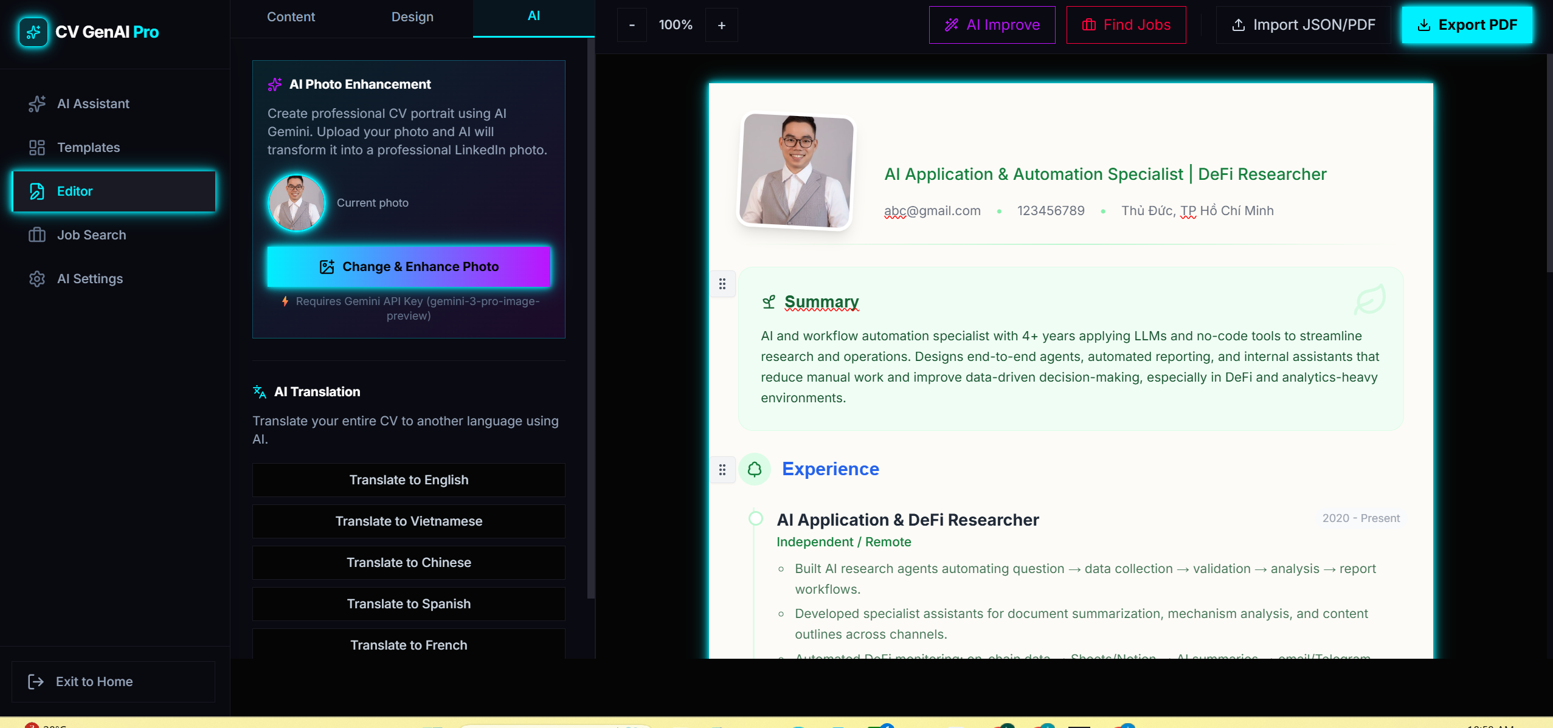
Task: Export the CV as PDF
Action: [1467, 25]
